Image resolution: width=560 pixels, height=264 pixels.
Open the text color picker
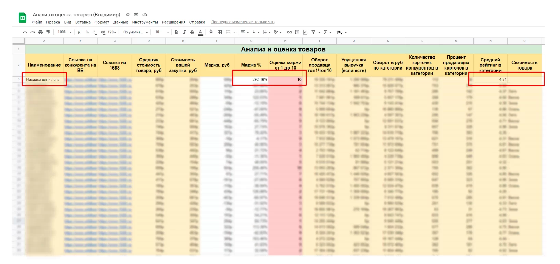(200, 32)
